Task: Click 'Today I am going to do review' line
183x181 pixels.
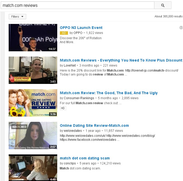Action: pos(93,74)
